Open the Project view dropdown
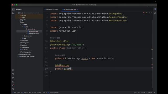 [x=19, y=9]
